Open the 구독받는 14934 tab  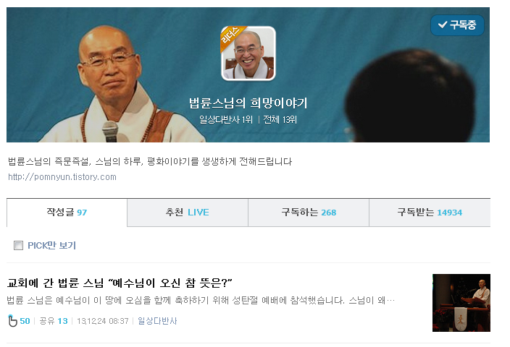click(430, 213)
